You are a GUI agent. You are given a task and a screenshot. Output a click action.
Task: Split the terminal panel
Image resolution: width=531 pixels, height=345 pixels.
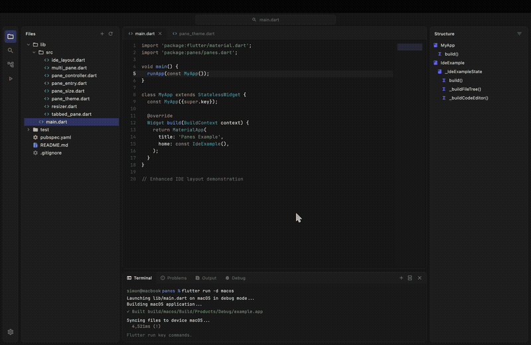[410, 278]
